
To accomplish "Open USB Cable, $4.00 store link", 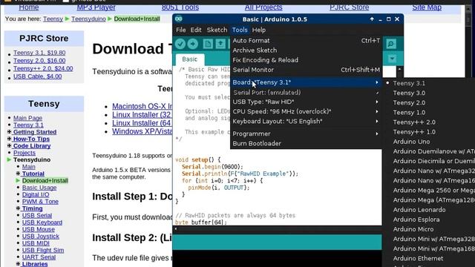I will [x=38, y=76].
